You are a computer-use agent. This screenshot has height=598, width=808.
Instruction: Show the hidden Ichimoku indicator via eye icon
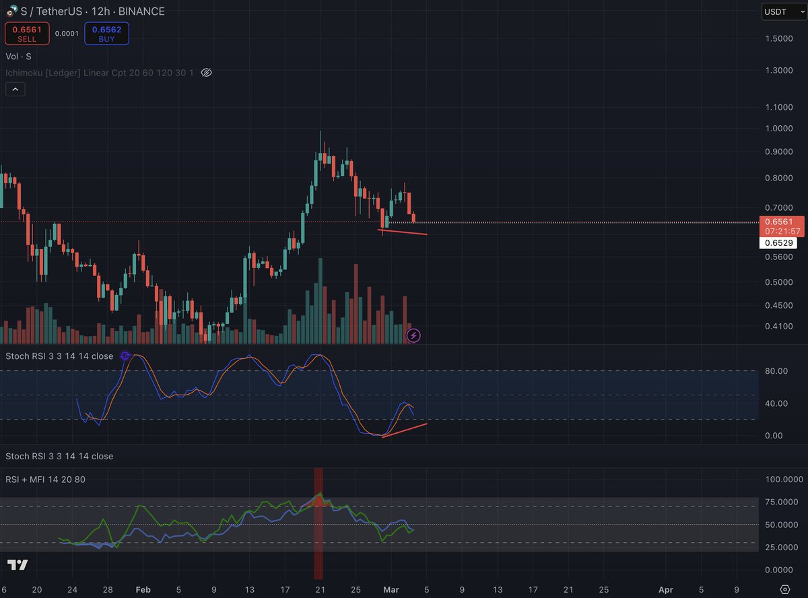click(x=207, y=72)
